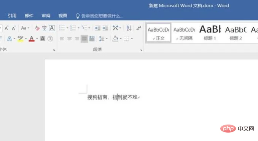Image resolution: width=258 pixels, height=141 pixels.
Task: Click the Increase Font Size icon
Action: pyautogui.click(x=6, y=28)
